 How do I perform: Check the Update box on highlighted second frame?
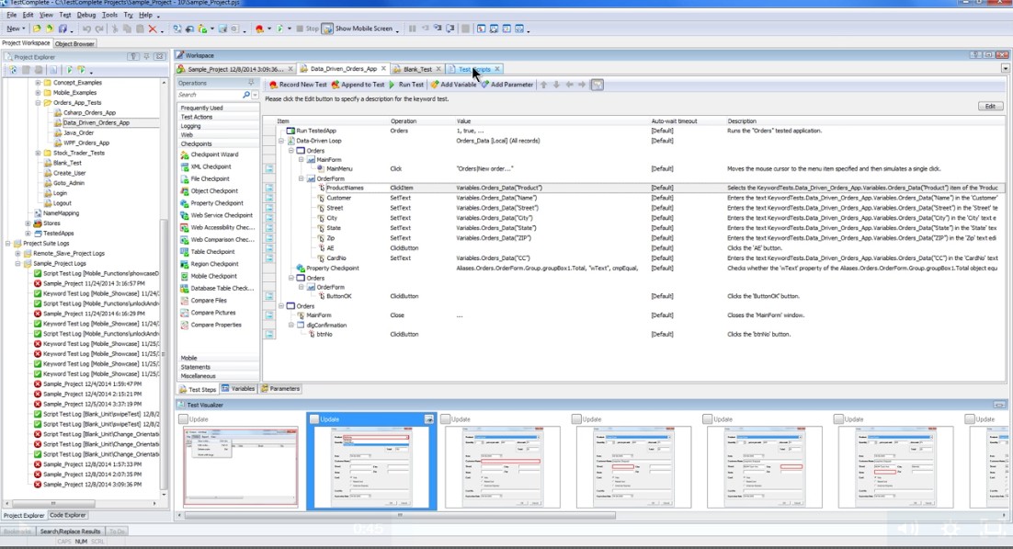[x=314, y=419]
